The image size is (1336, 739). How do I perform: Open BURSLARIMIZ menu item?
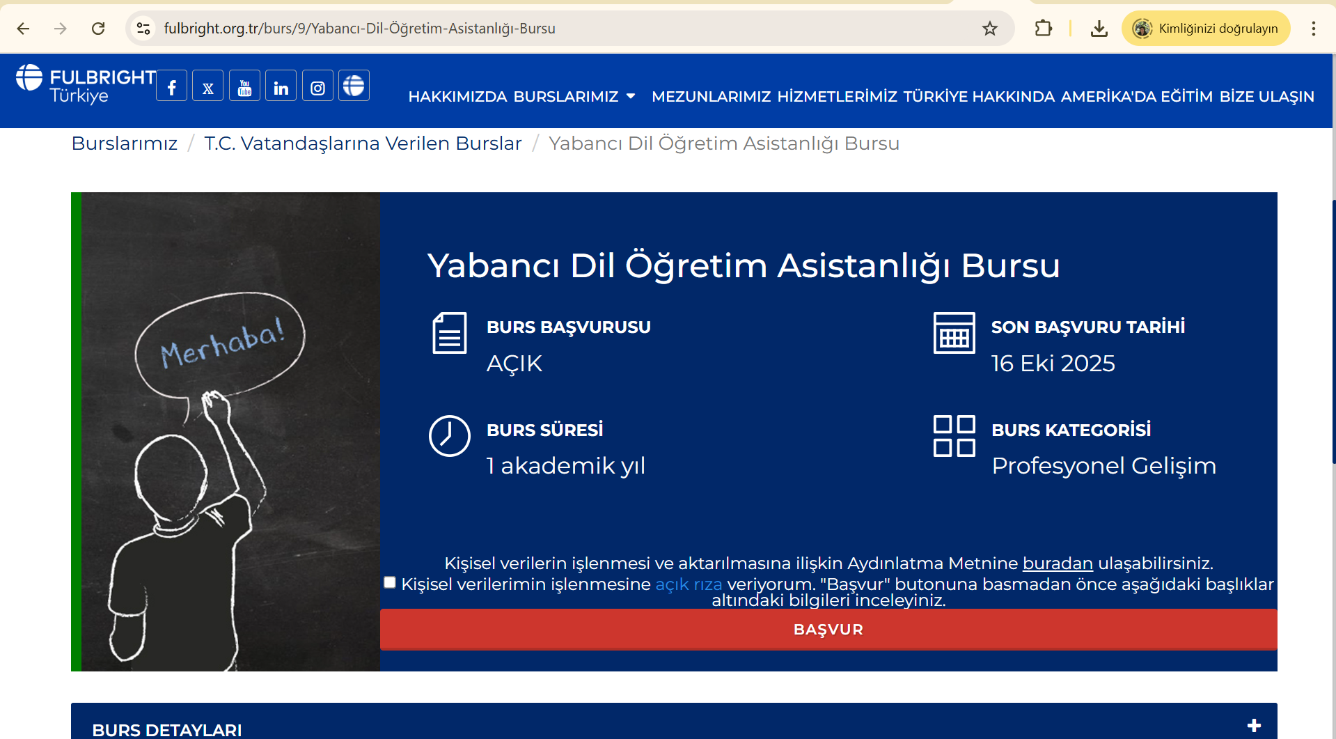566,97
